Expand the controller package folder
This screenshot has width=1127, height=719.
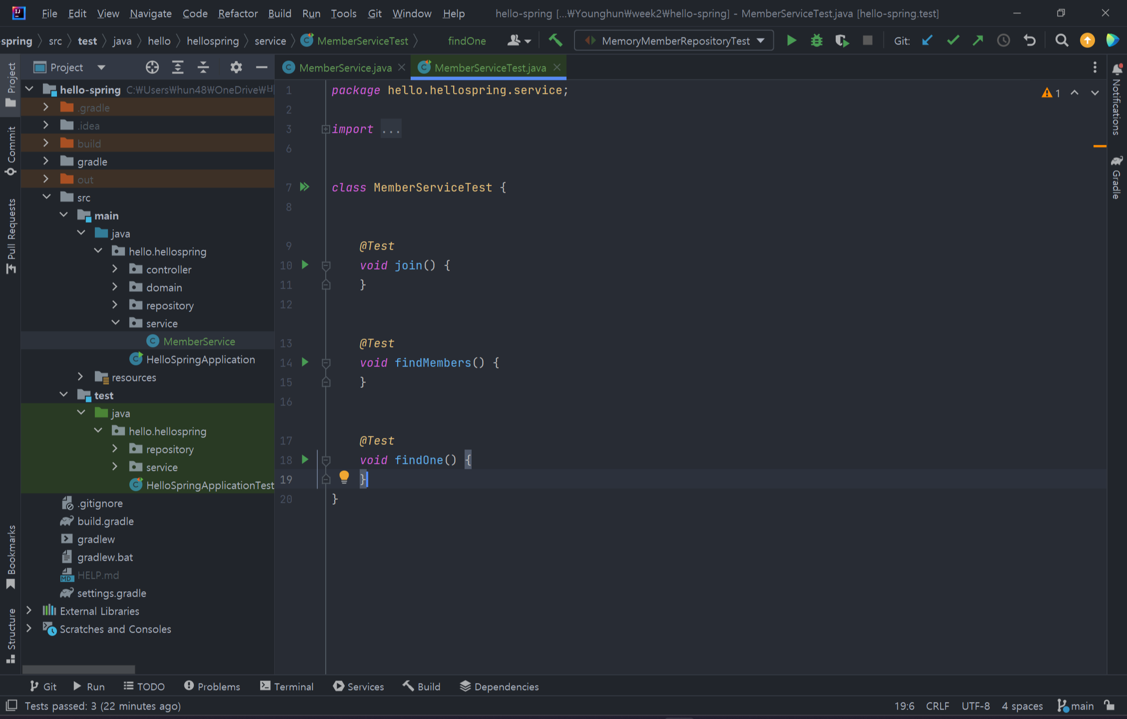115,269
